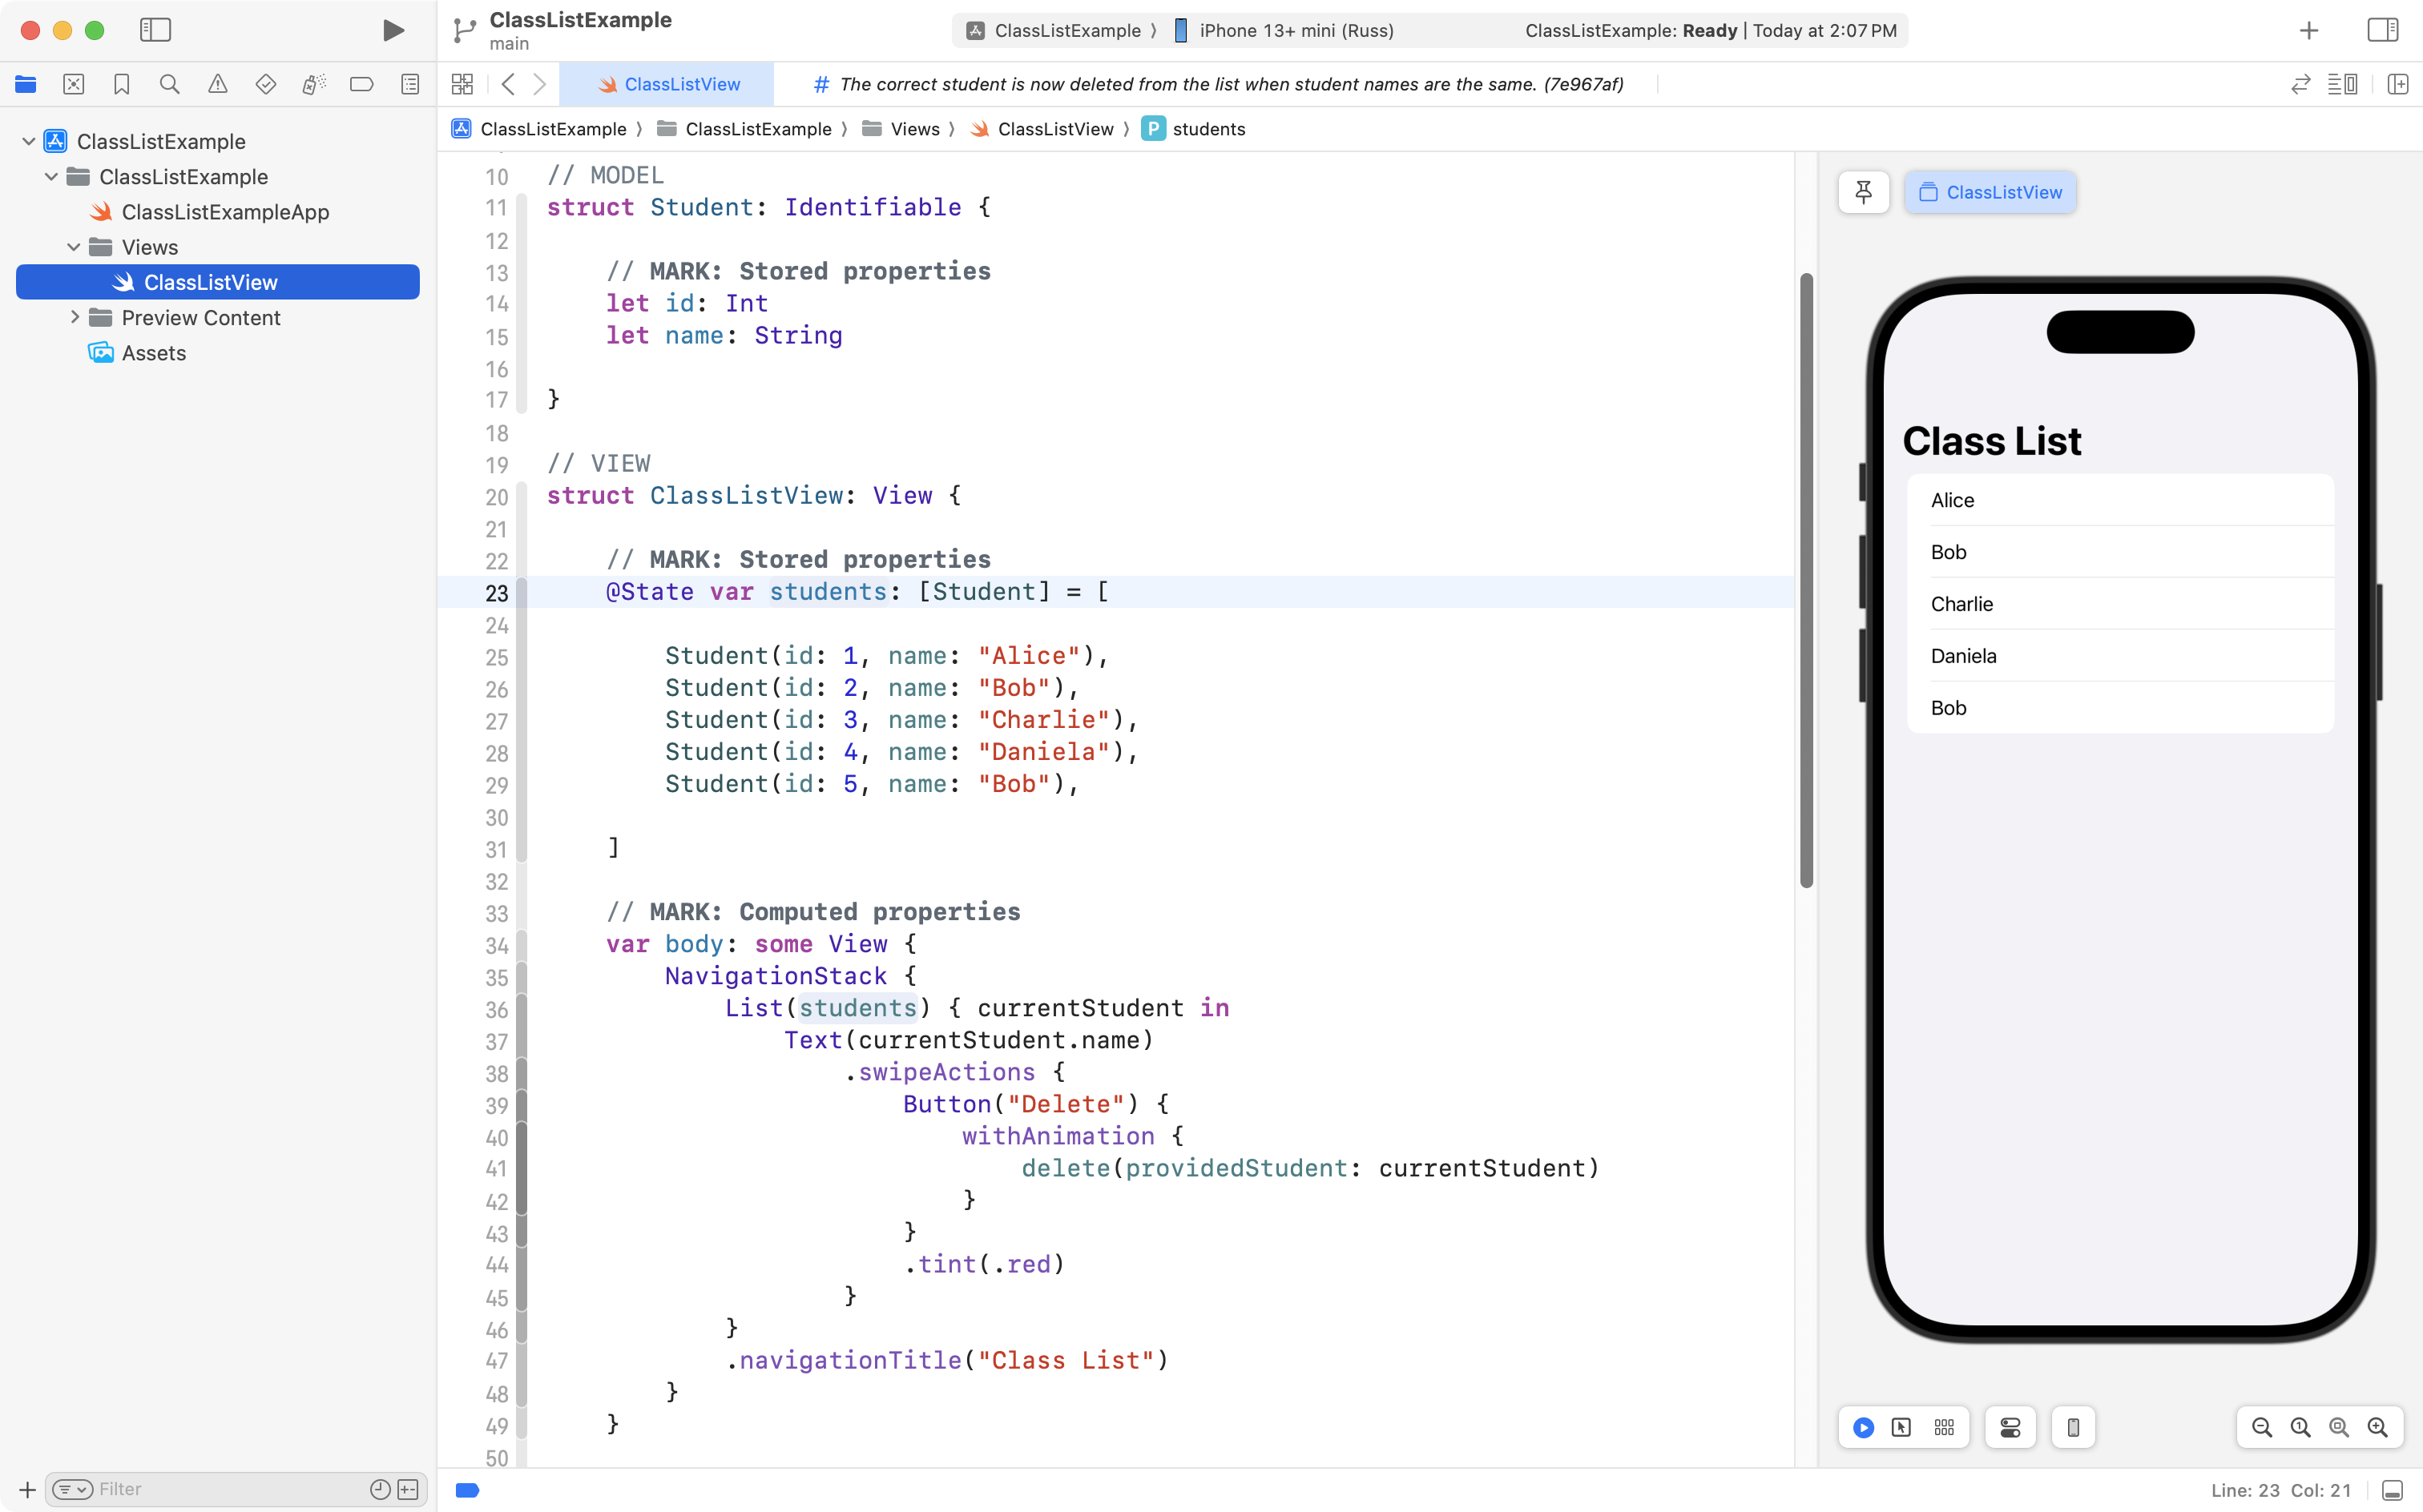Collapse the Views folder

75,247
